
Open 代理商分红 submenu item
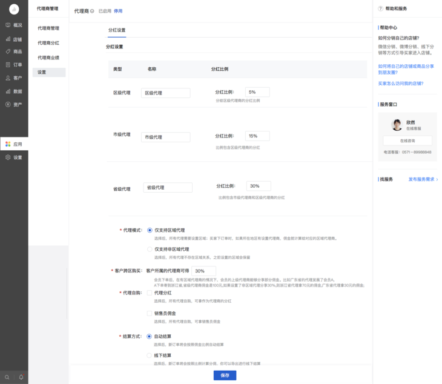[48, 43]
